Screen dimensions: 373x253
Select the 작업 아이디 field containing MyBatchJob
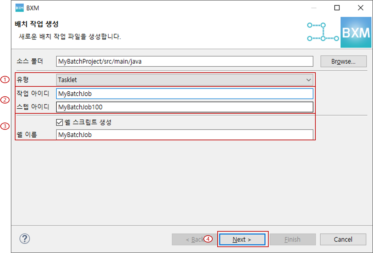coord(184,94)
